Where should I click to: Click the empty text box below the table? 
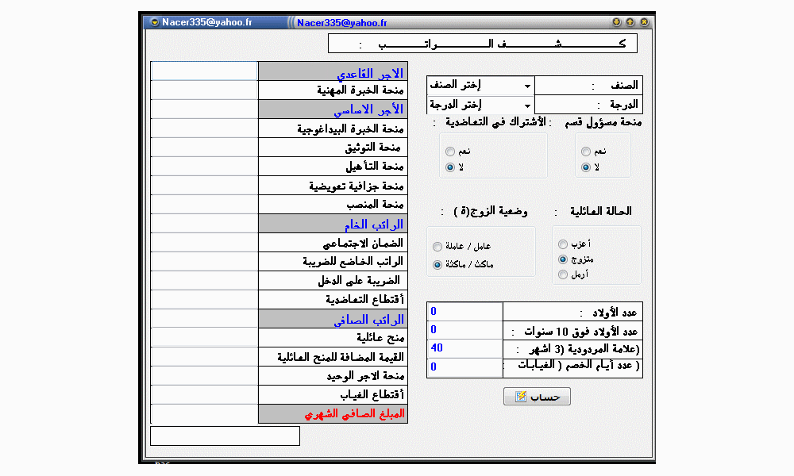[x=225, y=436]
